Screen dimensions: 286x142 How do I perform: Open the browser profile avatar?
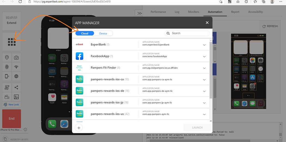[272, 2]
